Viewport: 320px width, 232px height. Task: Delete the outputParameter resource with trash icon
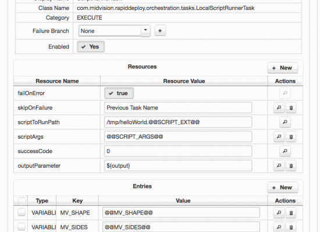click(x=291, y=166)
